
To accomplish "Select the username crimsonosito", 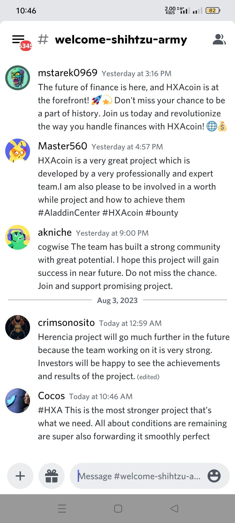I will [x=66, y=323].
